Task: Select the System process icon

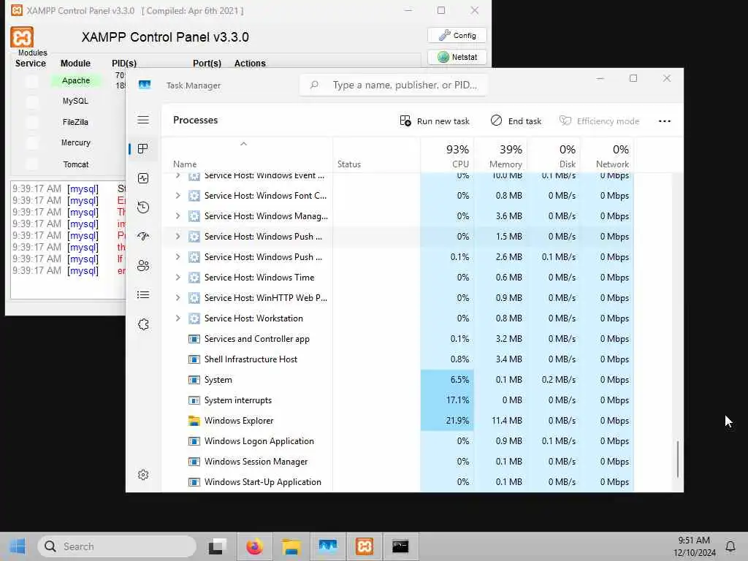Action: 194,380
